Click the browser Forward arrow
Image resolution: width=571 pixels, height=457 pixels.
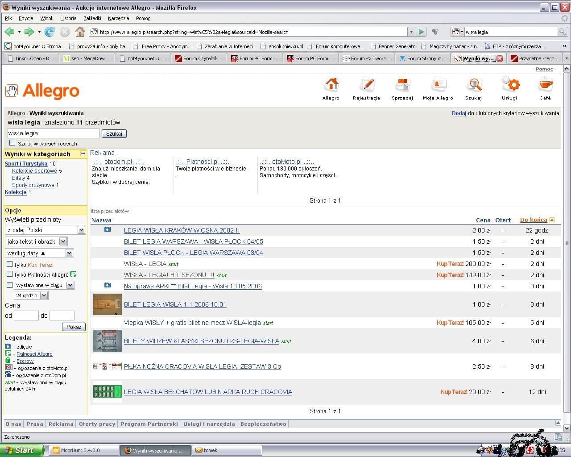coord(29,32)
